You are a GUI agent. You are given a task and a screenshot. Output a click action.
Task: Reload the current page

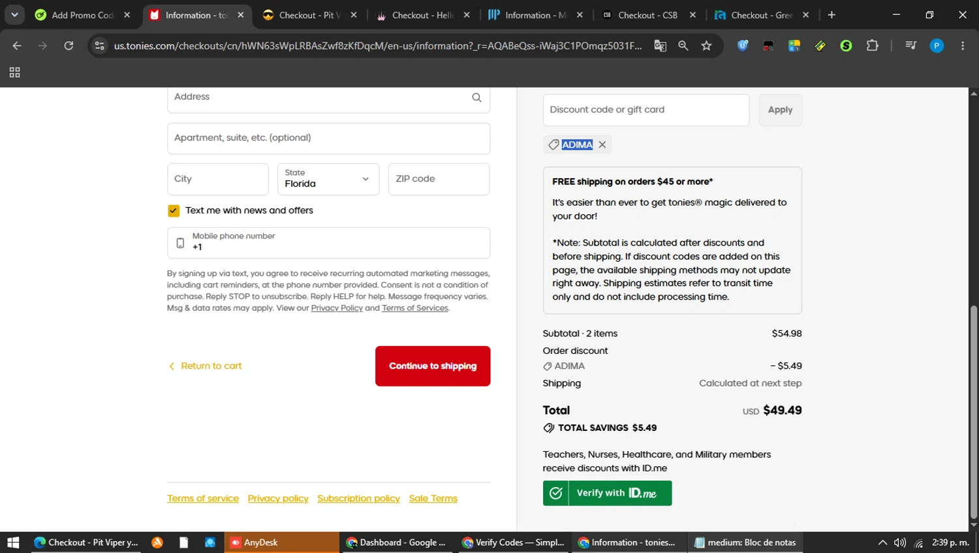(x=69, y=46)
